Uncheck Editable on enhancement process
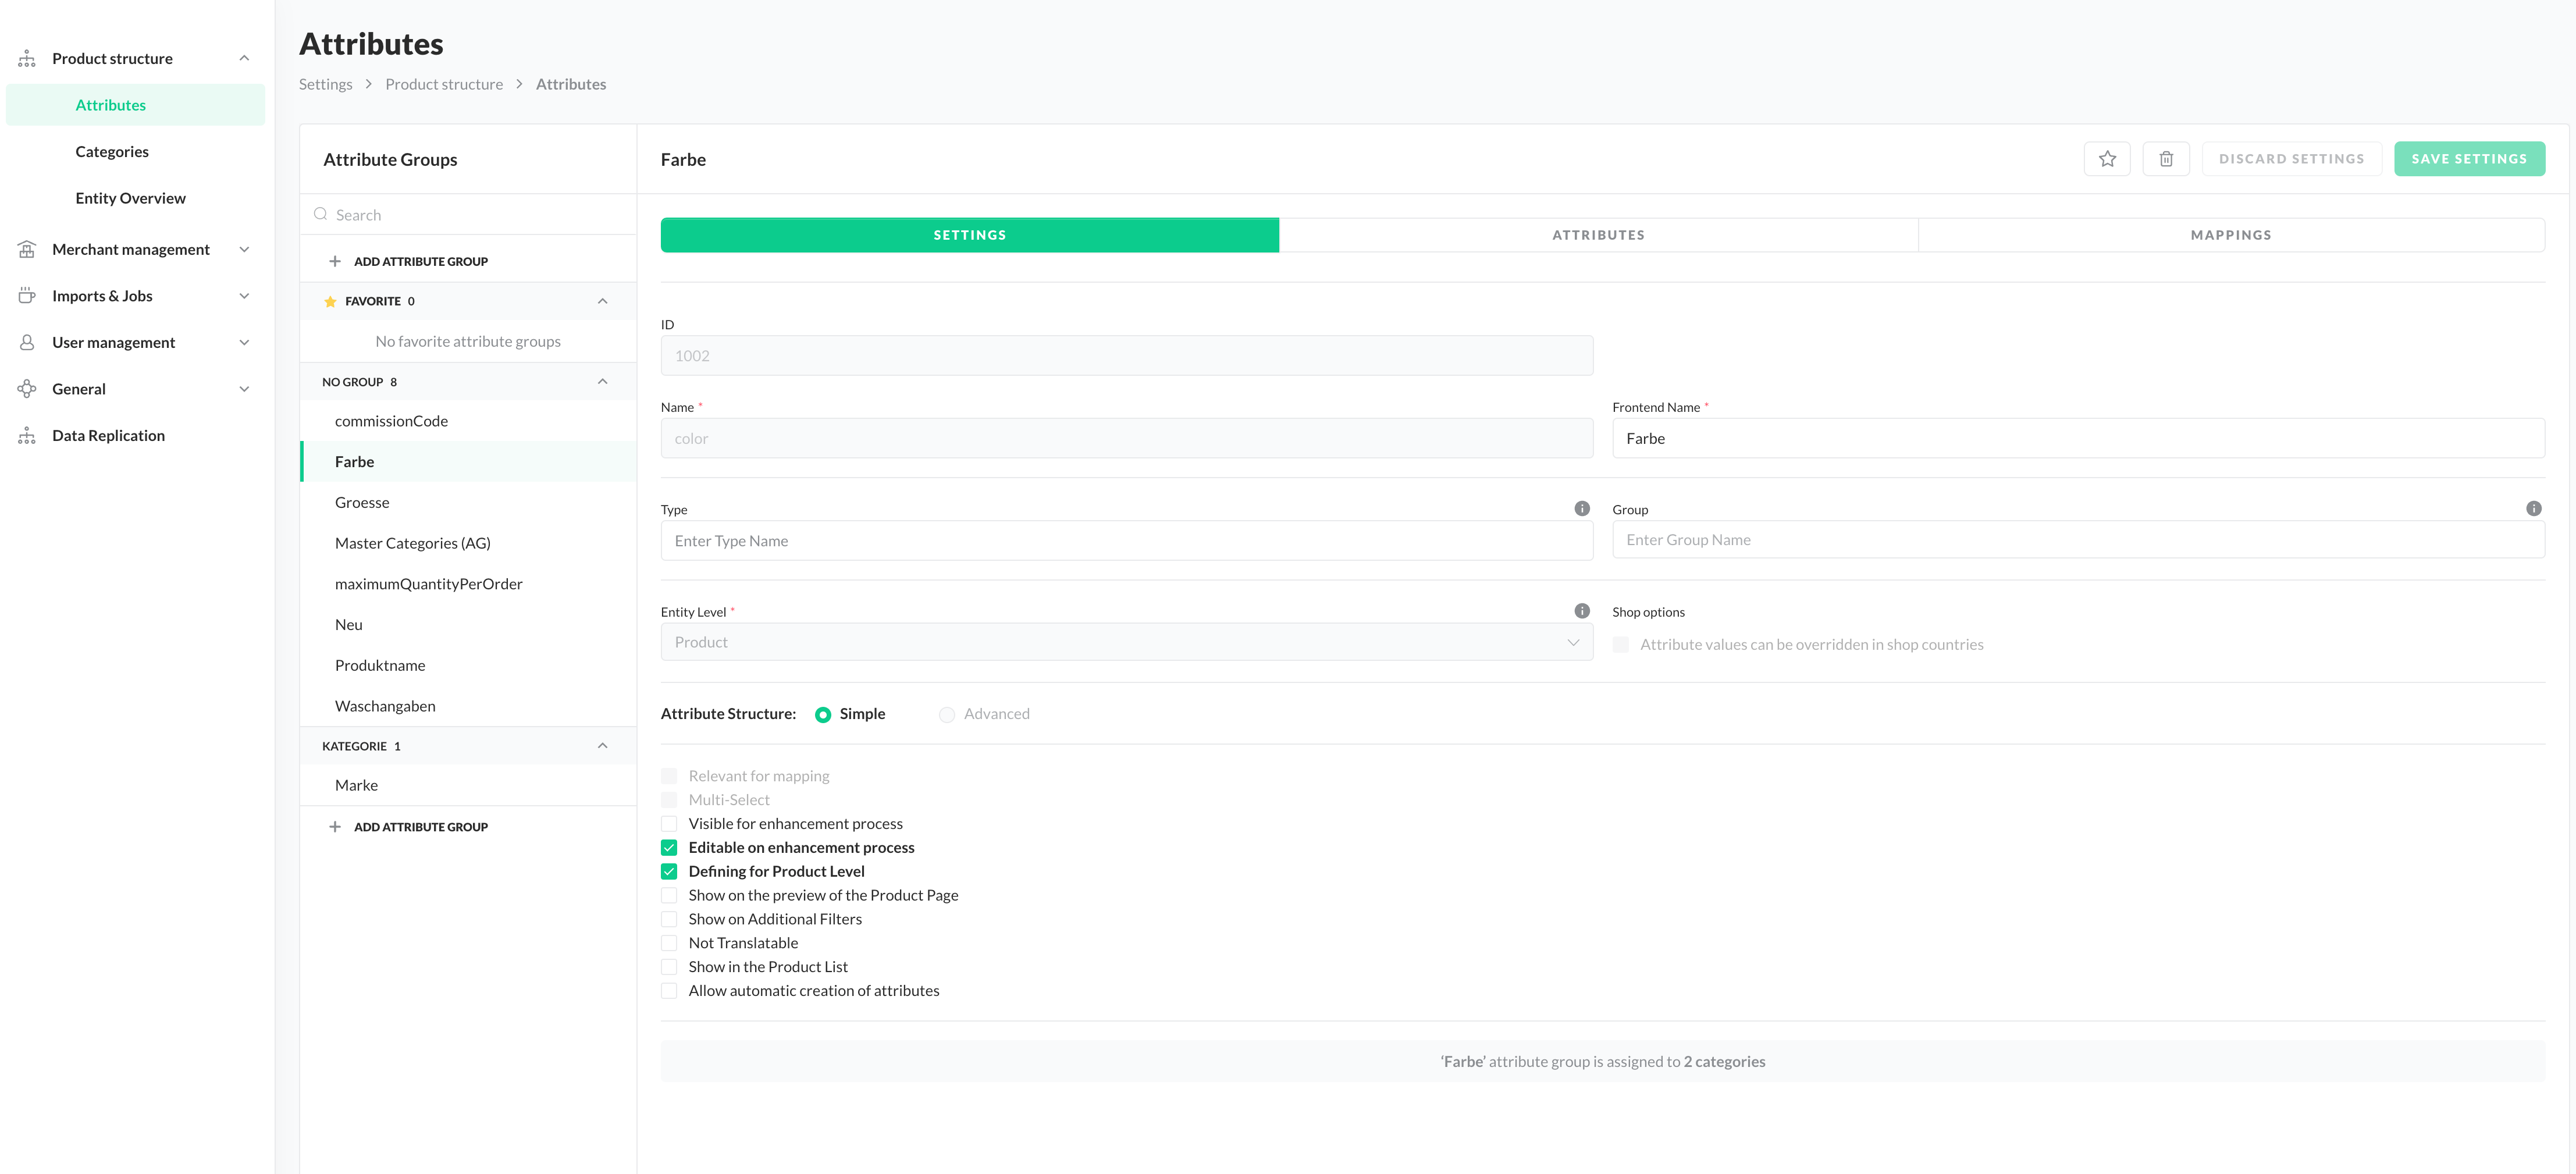The height and width of the screenshot is (1174, 2576). point(669,847)
